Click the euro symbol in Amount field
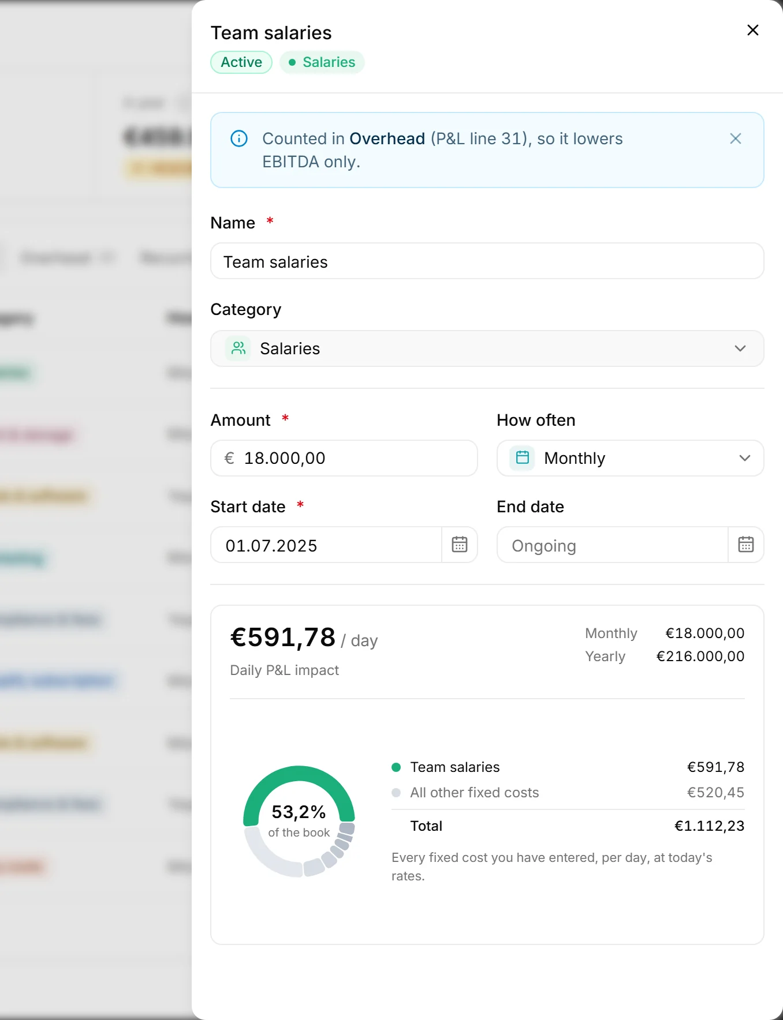Viewport: 783px width, 1020px height. tap(229, 458)
